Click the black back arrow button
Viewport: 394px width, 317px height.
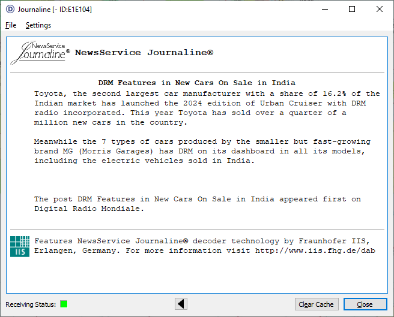pyautogui.click(x=181, y=304)
